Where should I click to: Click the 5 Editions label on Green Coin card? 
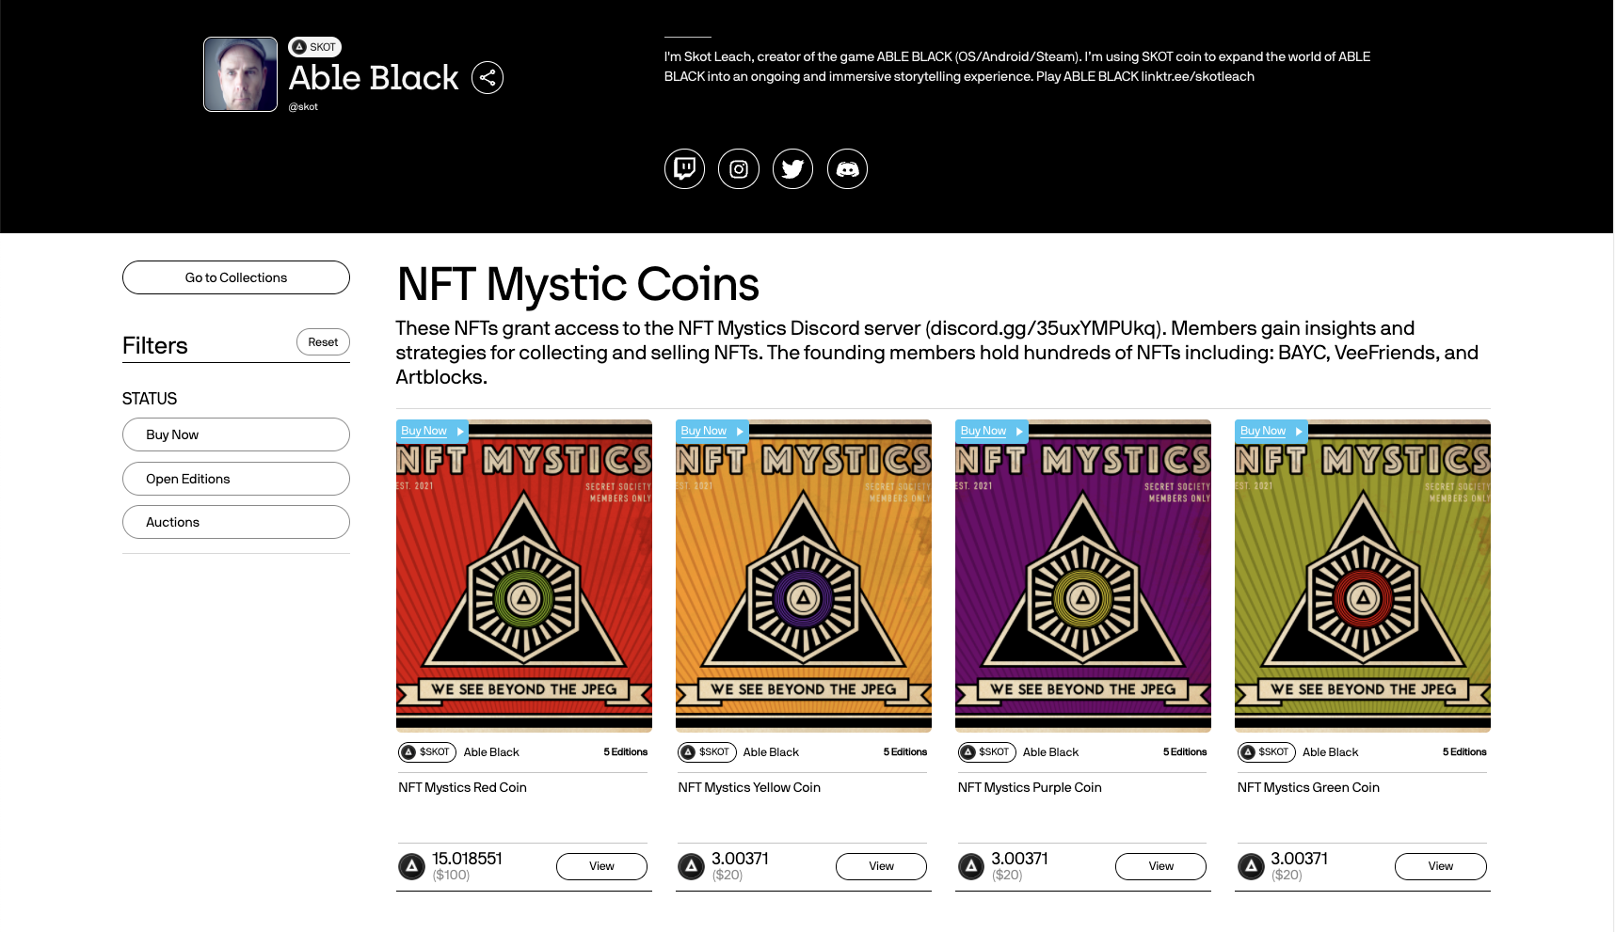pyautogui.click(x=1464, y=752)
